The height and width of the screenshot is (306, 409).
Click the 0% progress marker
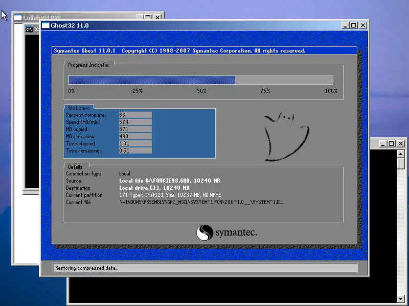tap(72, 91)
